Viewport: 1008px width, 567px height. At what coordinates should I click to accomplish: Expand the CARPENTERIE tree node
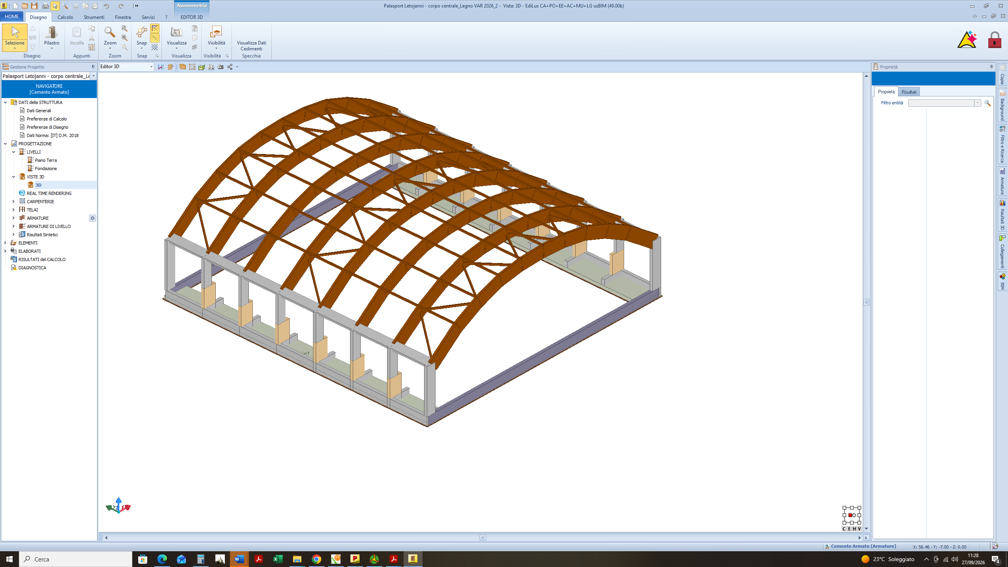pos(13,202)
